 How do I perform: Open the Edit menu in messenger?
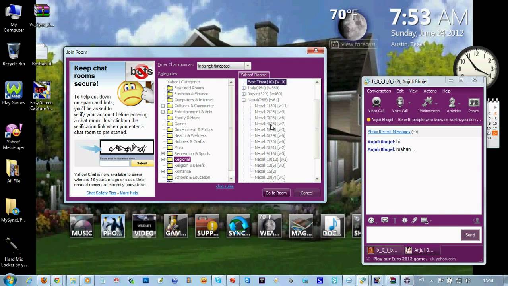click(x=400, y=91)
